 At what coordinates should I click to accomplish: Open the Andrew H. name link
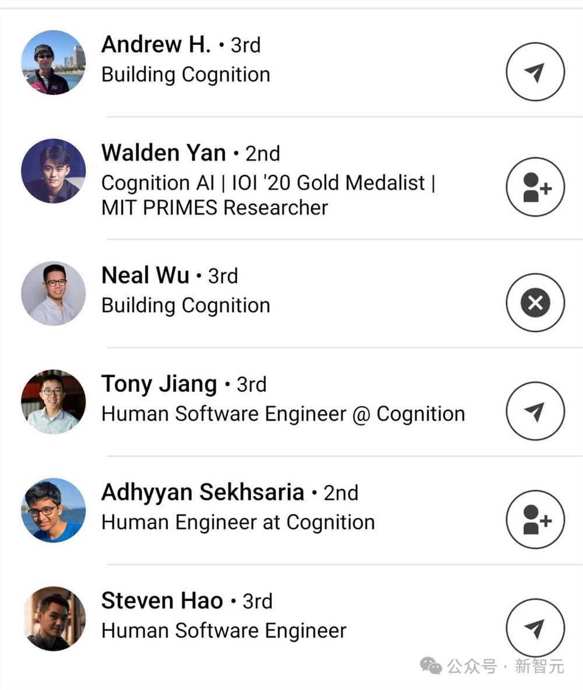pos(156,44)
